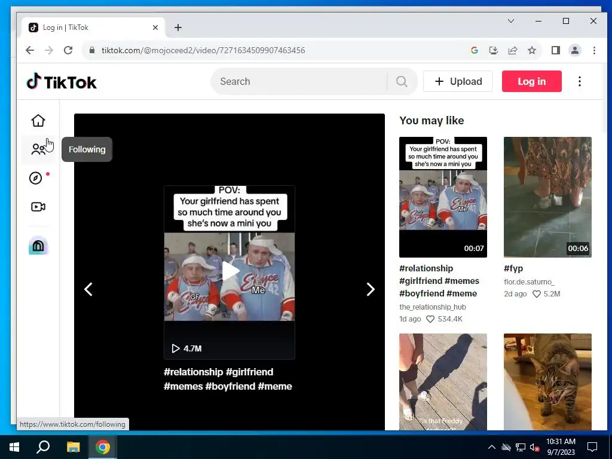612x459 pixels.
Task: Open the_relationship_hub profile link
Action: point(433,307)
